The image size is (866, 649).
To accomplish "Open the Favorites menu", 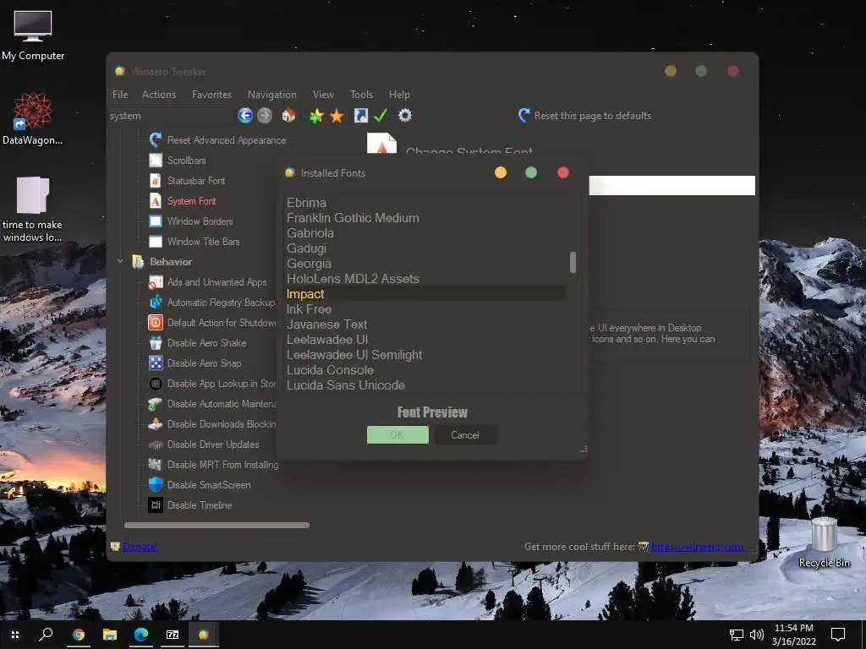I will (211, 95).
